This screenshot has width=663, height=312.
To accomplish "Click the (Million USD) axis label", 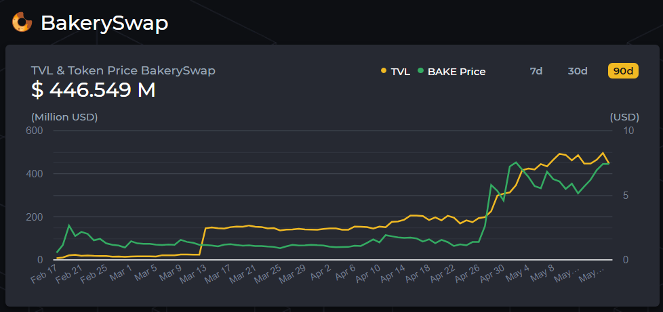I will 64,116.
